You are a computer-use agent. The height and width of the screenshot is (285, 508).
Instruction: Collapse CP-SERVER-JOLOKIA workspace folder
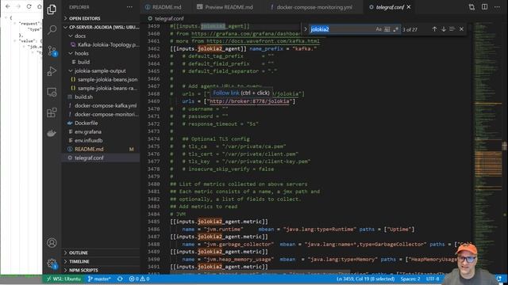click(101, 27)
